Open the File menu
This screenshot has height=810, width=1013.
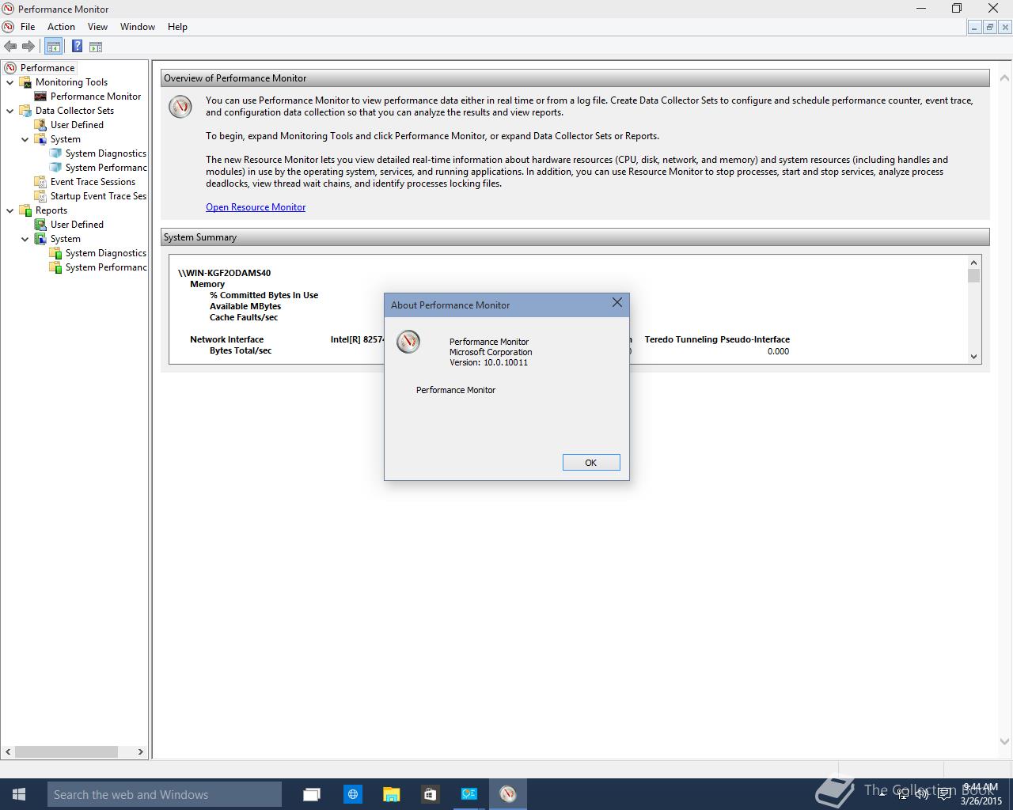click(x=28, y=27)
